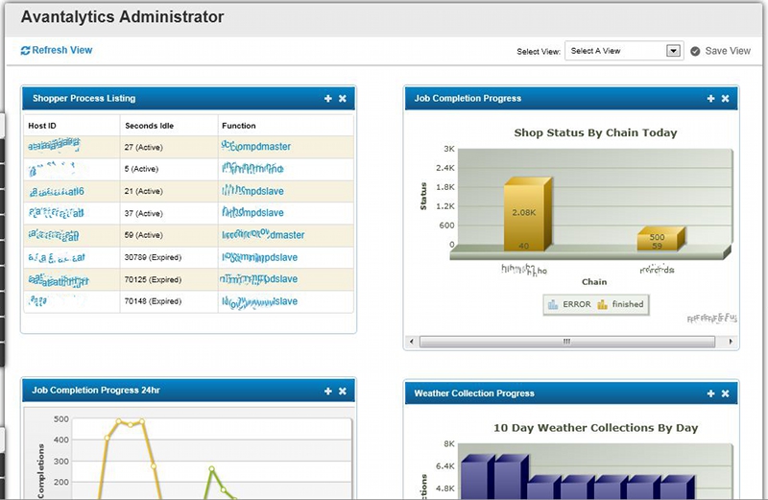Click the green line peak point in 24hr chart
Image resolution: width=768 pixels, height=500 pixels.
211,468
